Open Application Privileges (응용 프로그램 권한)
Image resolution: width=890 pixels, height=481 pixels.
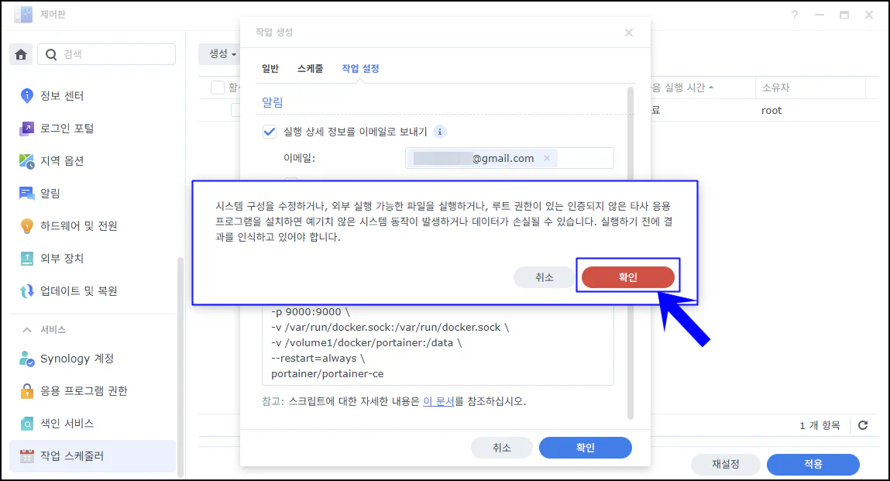91,390
